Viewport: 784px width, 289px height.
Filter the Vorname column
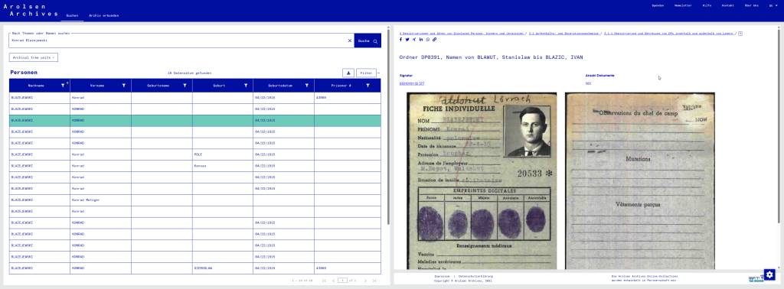click(123, 86)
